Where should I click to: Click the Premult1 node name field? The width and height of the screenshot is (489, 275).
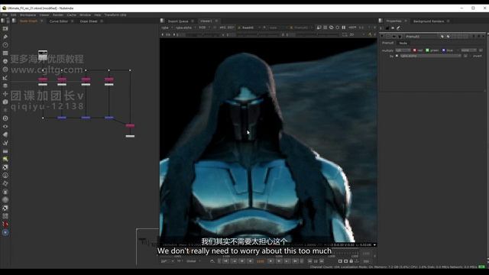422,37
